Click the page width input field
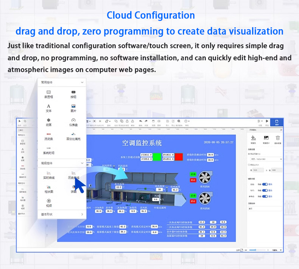299x269 pixels. pyautogui.click(x=258, y=170)
